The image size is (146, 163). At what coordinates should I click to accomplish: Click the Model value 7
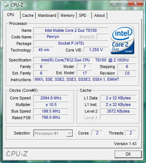coord(85,67)
